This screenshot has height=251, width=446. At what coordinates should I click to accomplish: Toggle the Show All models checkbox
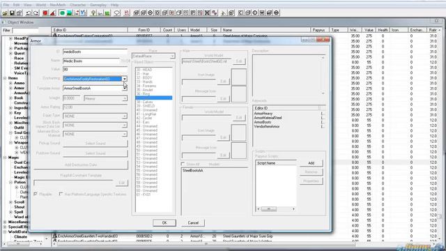(x=183, y=165)
